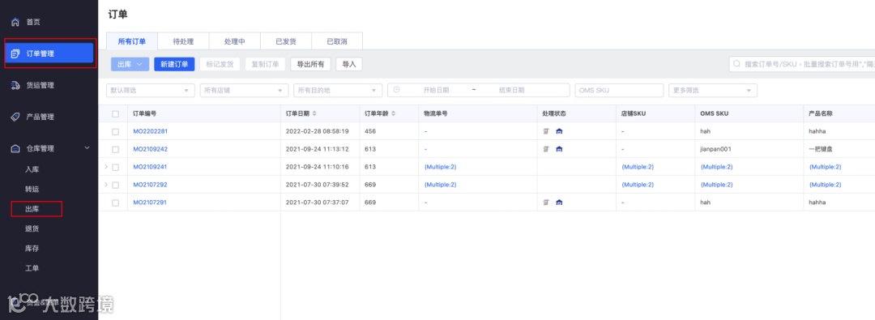Open 退货 under warehouse management
Screen dimensions: 875x320
tap(32, 229)
